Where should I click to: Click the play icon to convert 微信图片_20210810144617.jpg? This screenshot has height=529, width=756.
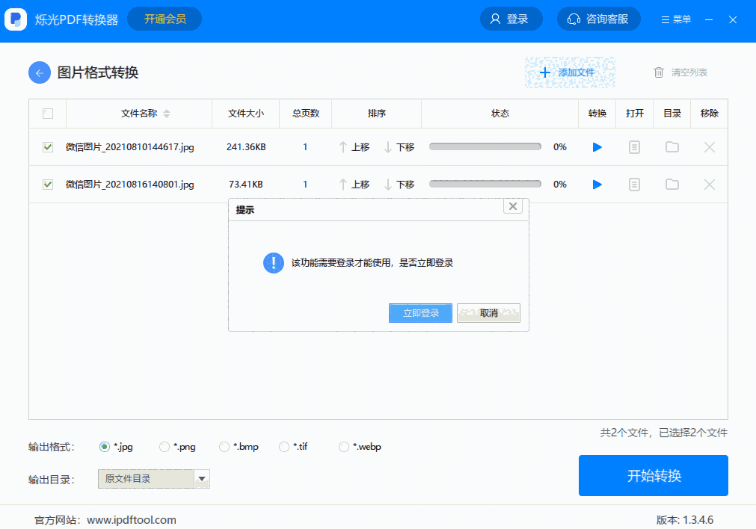tap(597, 147)
